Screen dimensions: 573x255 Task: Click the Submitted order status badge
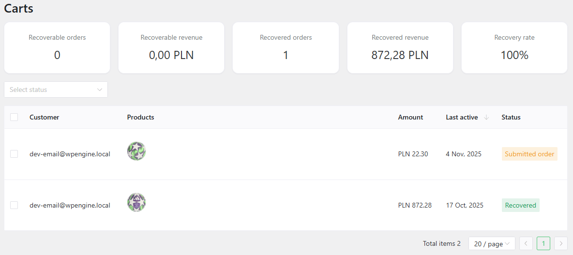529,154
